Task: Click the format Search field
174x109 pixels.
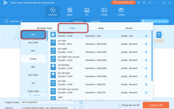Action: 35,95
